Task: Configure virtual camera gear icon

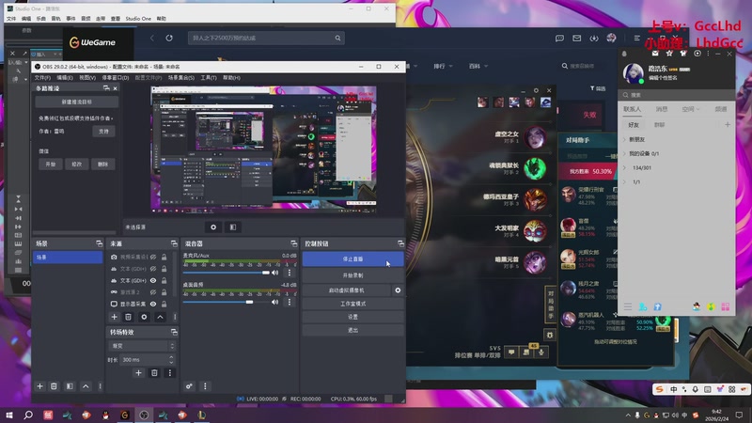Action: [x=398, y=290]
